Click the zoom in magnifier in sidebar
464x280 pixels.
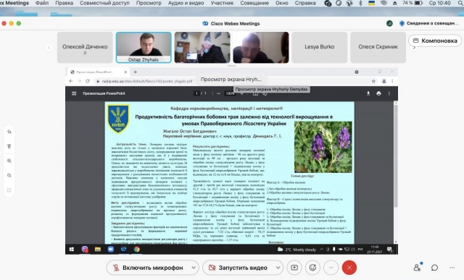tap(9, 161)
